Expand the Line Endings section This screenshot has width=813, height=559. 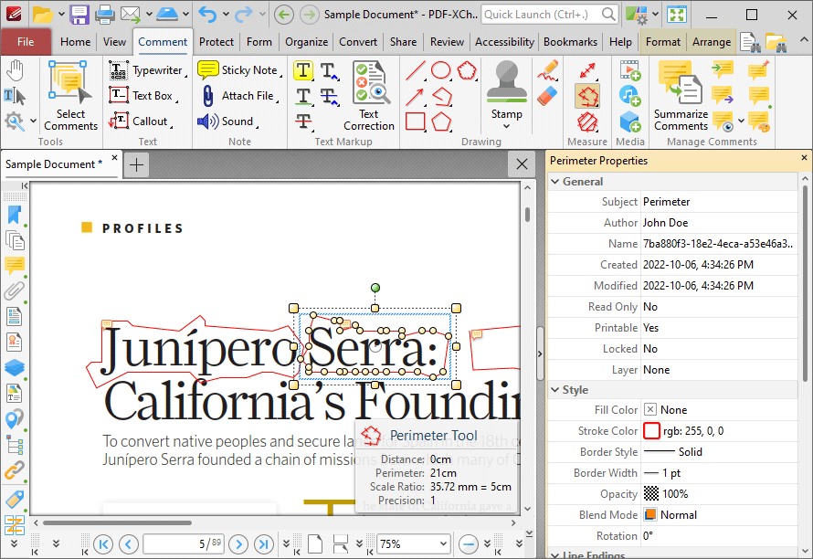tap(555, 554)
